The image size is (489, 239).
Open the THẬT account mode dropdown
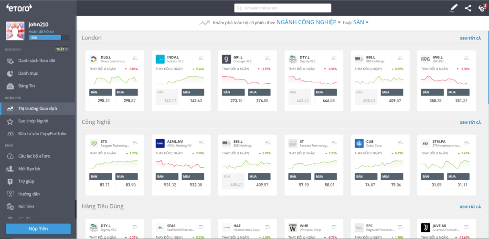tap(62, 50)
